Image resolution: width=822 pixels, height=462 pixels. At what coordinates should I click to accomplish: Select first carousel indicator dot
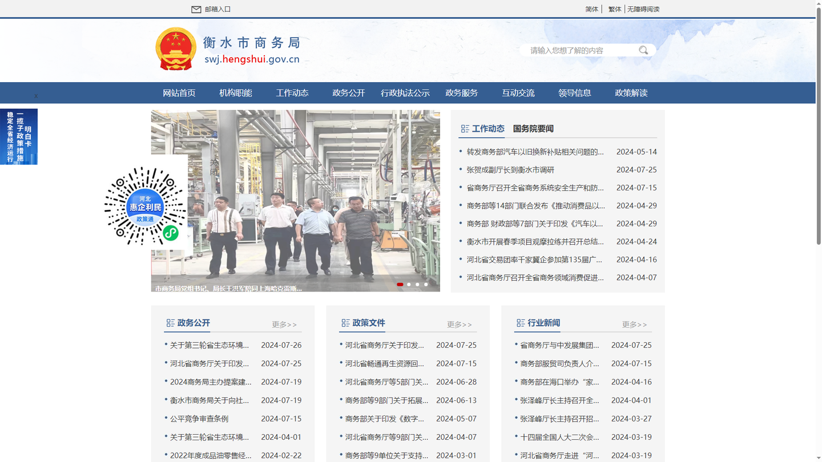tap(400, 284)
